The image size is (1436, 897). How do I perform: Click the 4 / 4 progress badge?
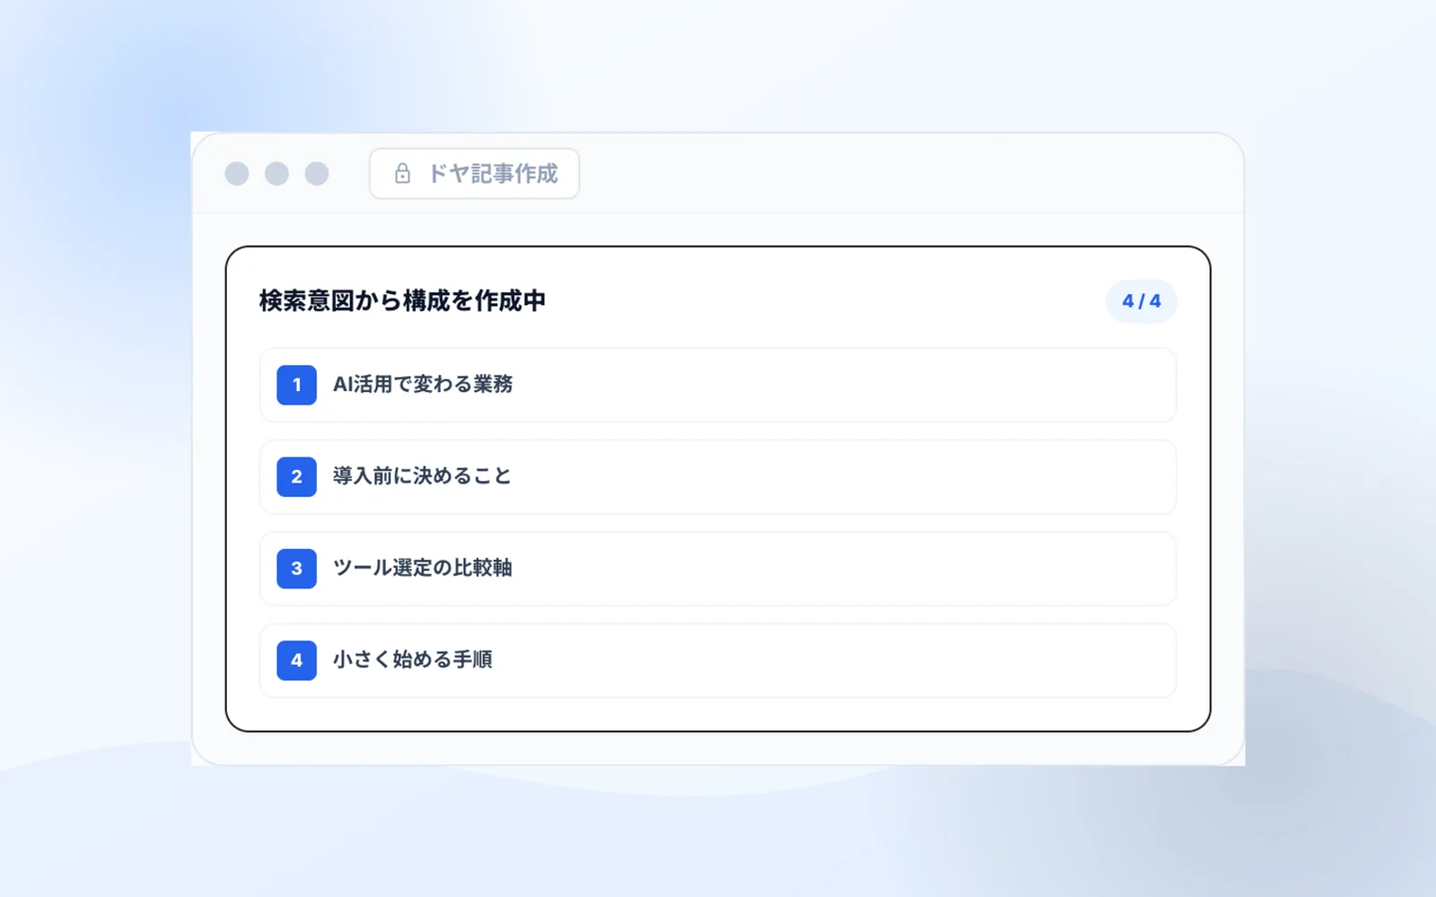[1141, 301]
